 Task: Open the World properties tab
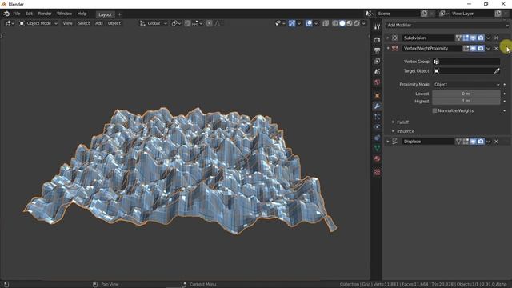(x=377, y=82)
